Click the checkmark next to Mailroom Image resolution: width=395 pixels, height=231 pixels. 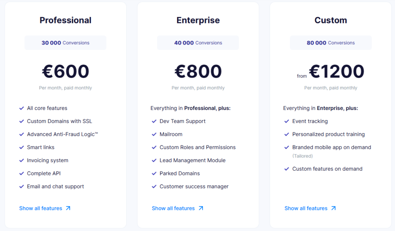point(154,134)
